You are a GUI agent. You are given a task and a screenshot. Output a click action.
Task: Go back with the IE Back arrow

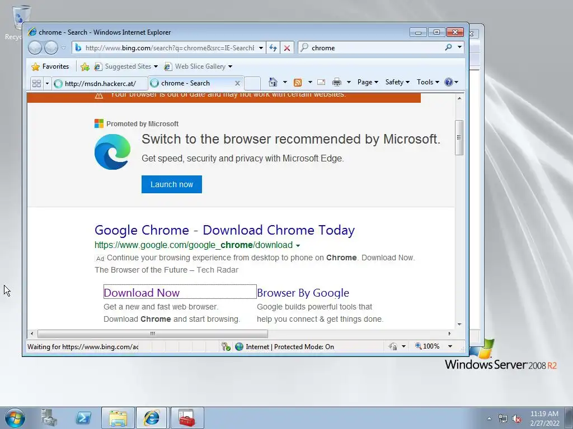pos(35,48)
